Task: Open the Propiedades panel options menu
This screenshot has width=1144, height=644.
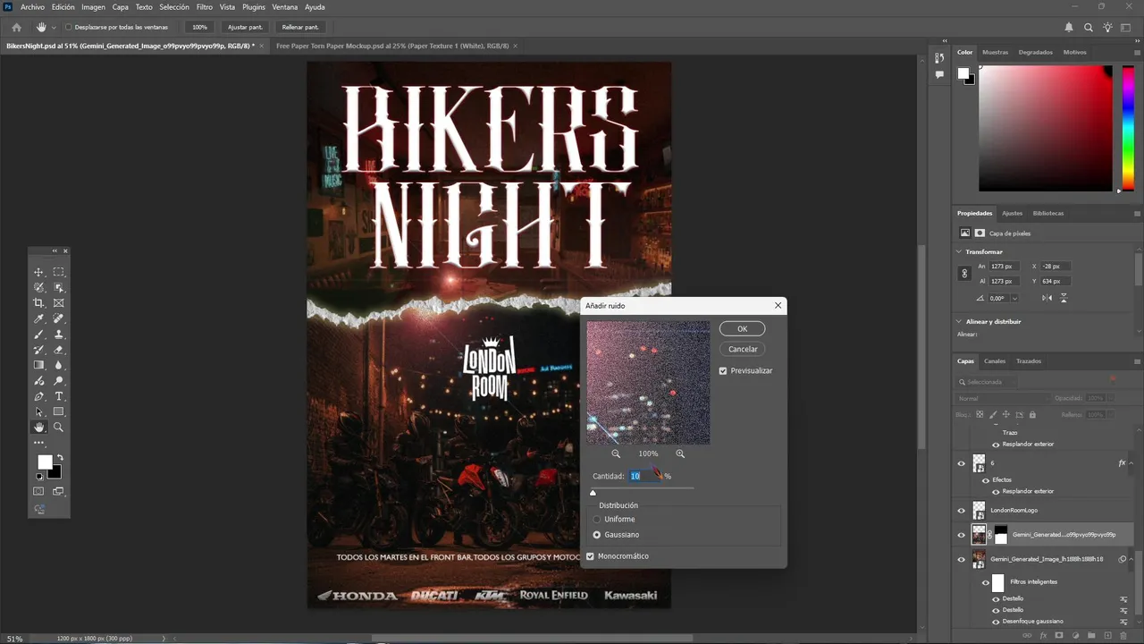Action: pos(1138,213)
